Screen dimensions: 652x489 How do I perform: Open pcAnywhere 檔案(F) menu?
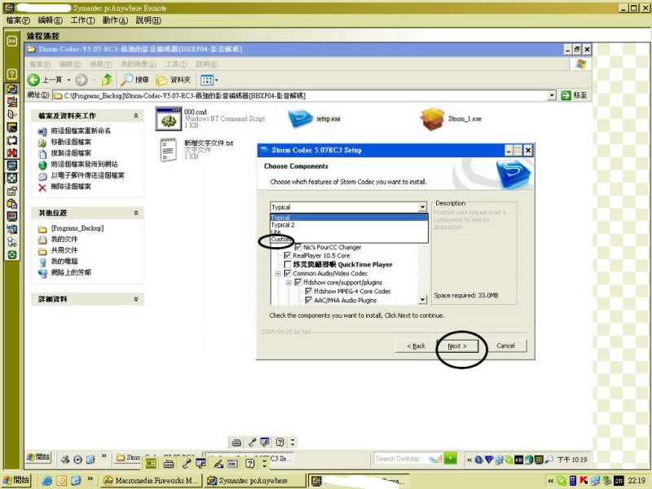pos(18,20)
